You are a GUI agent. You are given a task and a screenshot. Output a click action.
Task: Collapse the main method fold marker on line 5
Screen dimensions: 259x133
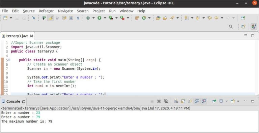[9, 60]
